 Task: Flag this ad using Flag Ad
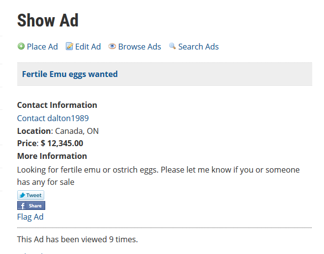coord(30,217)
